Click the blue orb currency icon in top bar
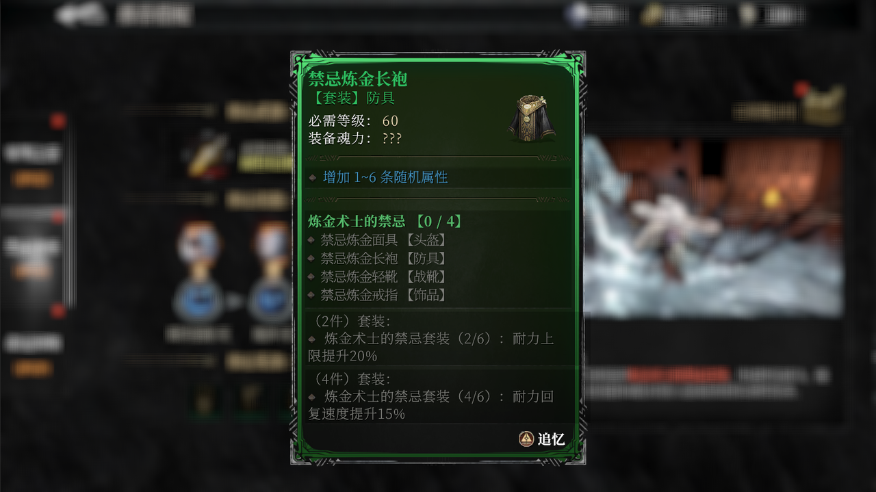Image resolution: width=876 pixels, height=492 pixels. [x=580, y=15]
